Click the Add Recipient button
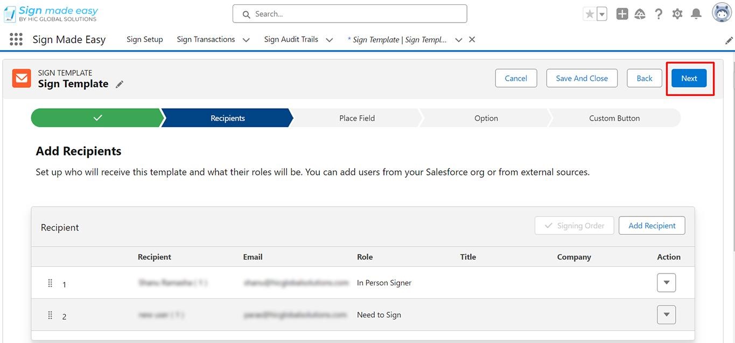Viewport: 735px width, 343px height. tap(652, 226)
